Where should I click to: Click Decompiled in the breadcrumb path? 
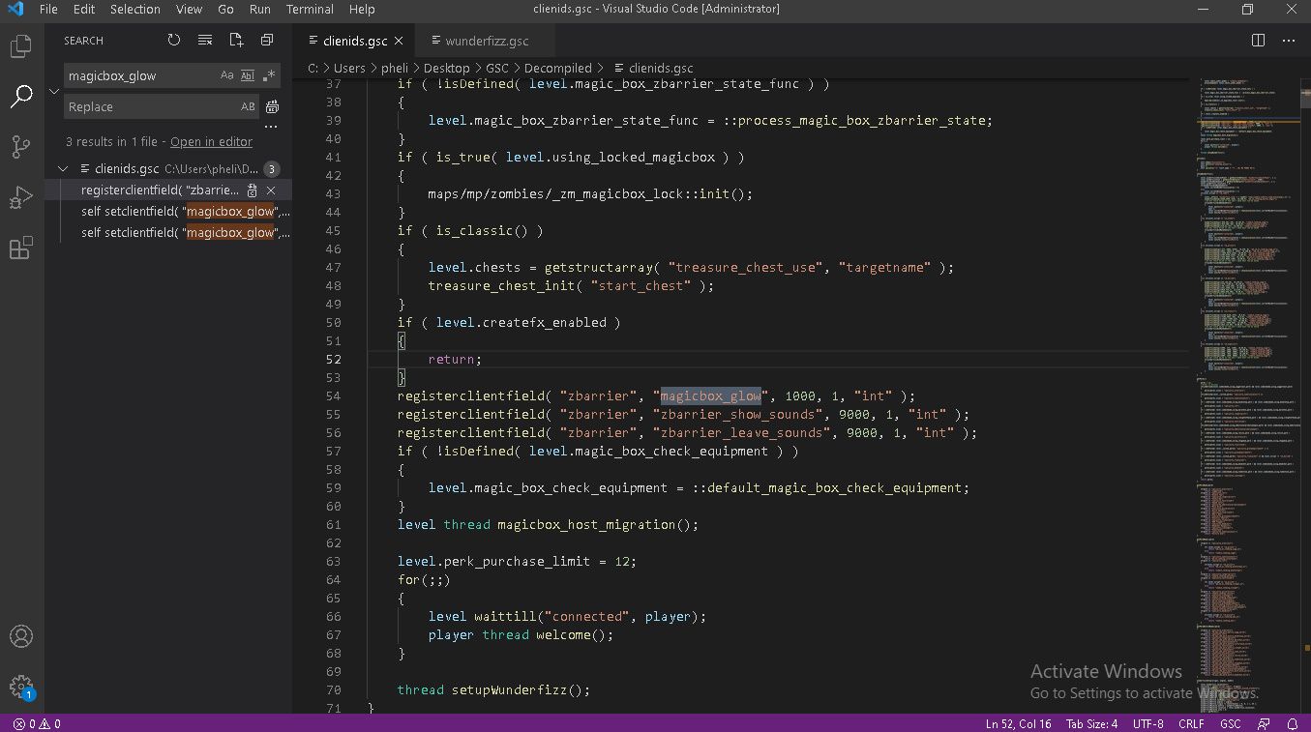(x=557, y=68)
